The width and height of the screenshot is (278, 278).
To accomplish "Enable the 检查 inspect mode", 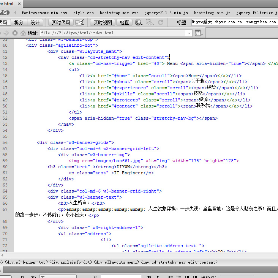I will tap(124, 22).
